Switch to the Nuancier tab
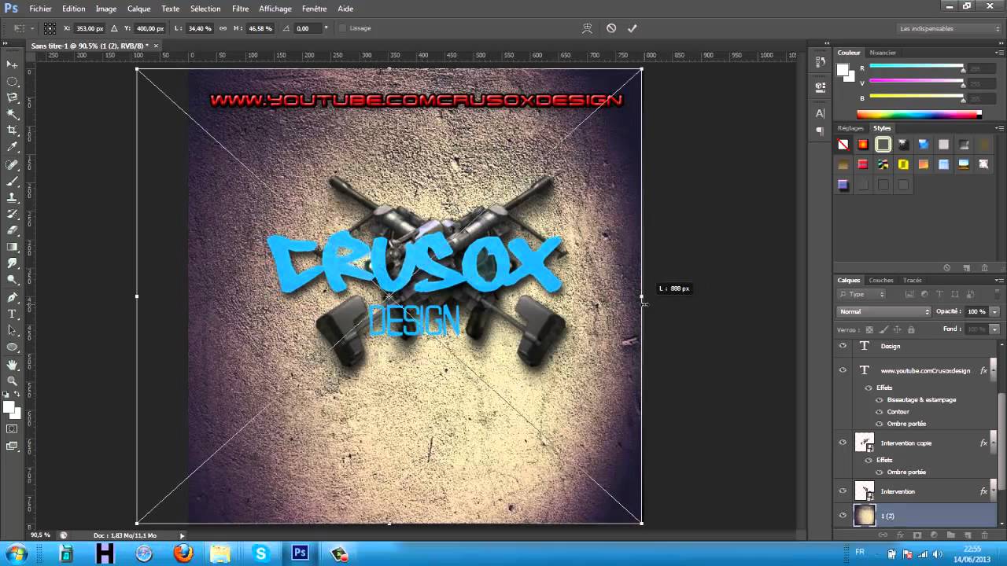The height and width of the screenshot is (566, 1007). [x=883, y=53]
